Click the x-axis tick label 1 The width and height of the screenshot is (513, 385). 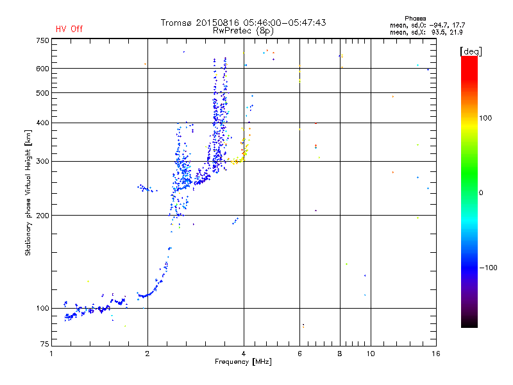point(51,354)
